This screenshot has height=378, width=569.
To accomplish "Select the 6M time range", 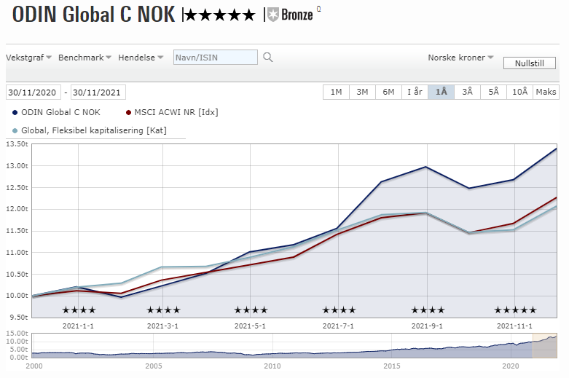I will tap(388, 92).
